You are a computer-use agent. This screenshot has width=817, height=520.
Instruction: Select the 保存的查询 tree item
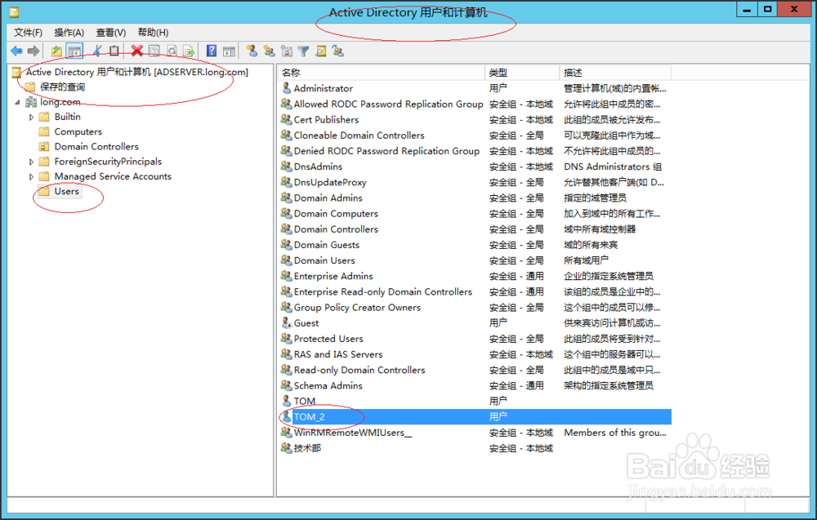tap(63, 87)
